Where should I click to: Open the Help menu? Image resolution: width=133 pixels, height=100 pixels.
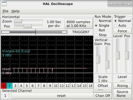[16, 11]
